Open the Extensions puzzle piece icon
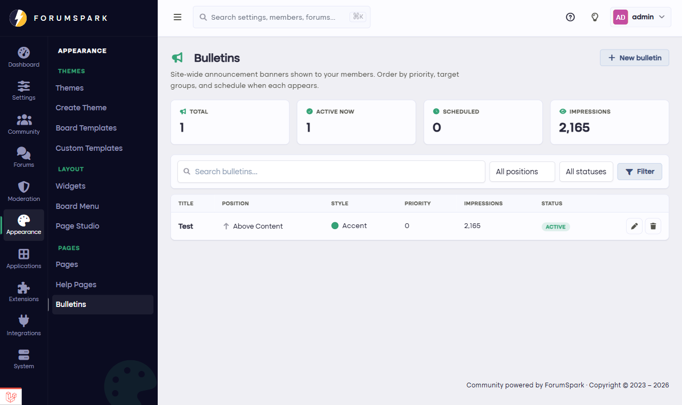This screenshot has width=682, height=405. tap(24, 288)
